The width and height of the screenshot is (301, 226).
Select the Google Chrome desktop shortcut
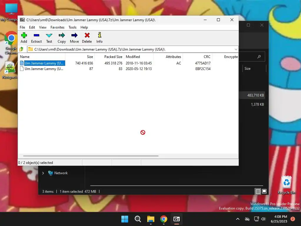coord(11,43)
